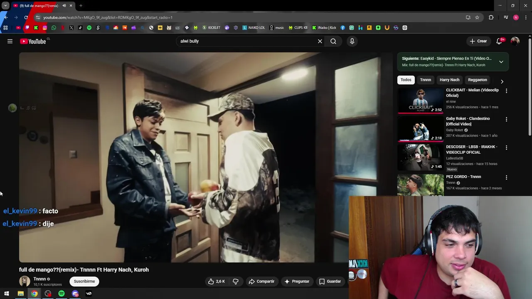Select the Tnnnn filter chip
The image size is (532, 299).
pos(425,80)
